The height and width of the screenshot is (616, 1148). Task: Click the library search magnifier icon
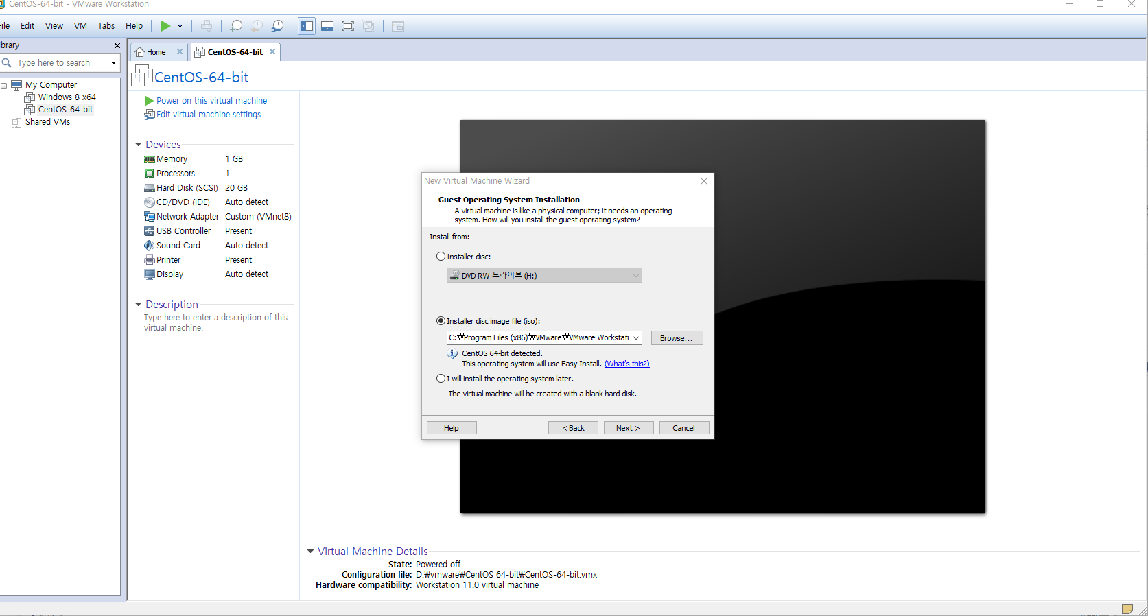7,62
